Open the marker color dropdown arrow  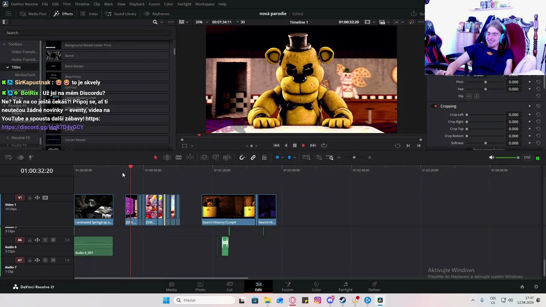coord(294,158)
